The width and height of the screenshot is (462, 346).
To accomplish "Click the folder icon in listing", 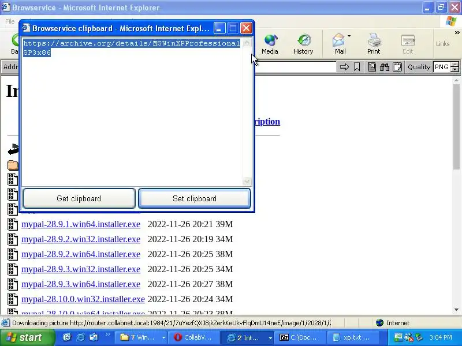I will [13, 165].
